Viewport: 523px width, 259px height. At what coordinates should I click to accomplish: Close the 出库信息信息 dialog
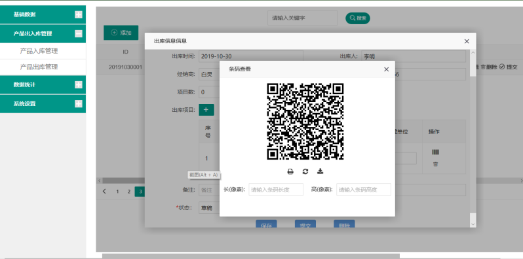coord(467,41)
